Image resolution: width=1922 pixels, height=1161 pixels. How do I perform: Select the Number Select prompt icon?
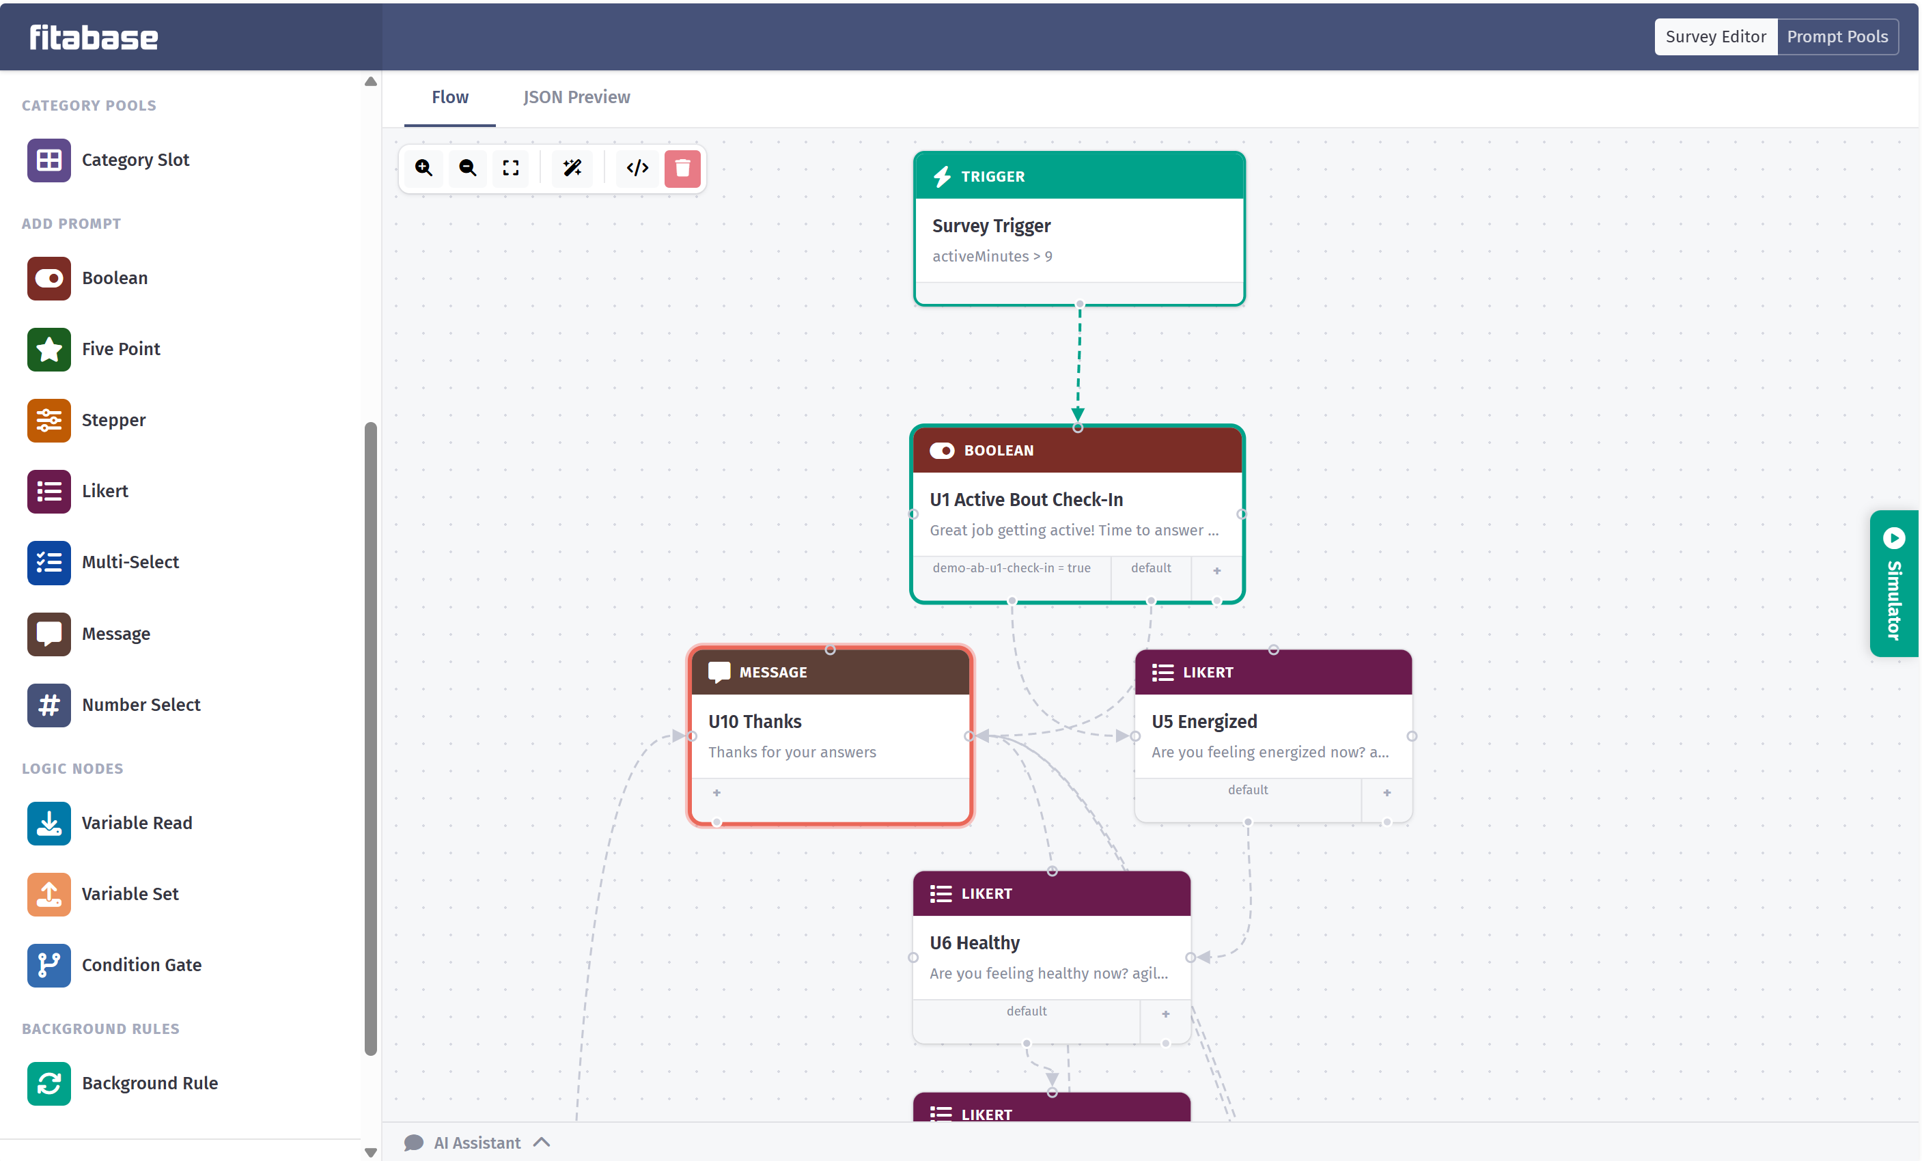pyautogui.click(x=48, y=705)
